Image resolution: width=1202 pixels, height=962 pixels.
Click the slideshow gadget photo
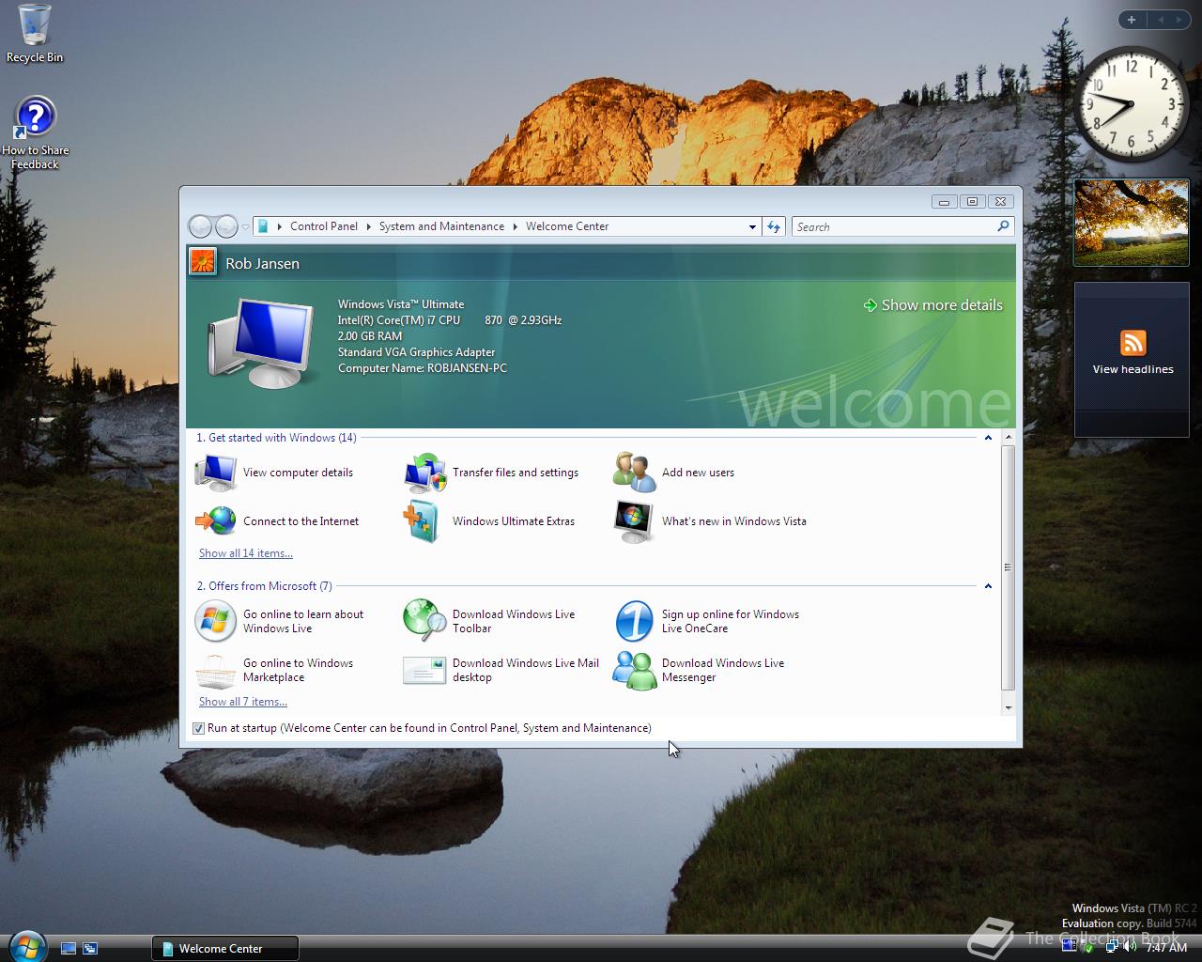click(1132, 223)
